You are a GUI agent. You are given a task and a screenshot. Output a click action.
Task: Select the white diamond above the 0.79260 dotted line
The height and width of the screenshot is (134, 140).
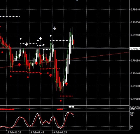tap(51, 36)
